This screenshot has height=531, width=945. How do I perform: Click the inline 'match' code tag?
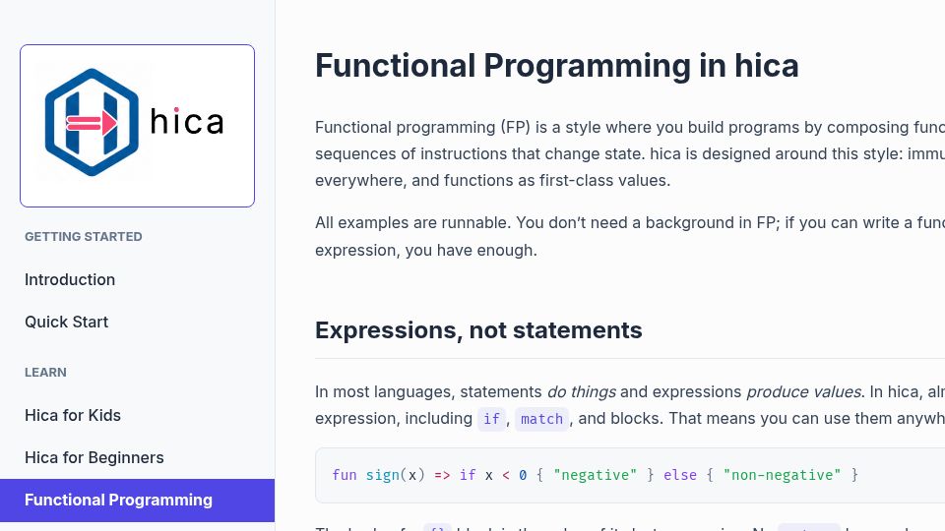coord(541,419)
